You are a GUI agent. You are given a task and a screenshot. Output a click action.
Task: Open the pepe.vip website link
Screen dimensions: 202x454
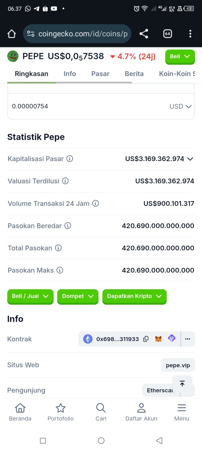click(178, 365)
